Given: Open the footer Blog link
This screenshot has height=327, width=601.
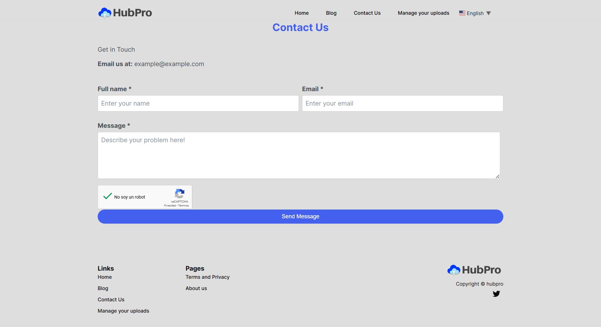Looking at the screenshot, I should [x=103, y=288].
